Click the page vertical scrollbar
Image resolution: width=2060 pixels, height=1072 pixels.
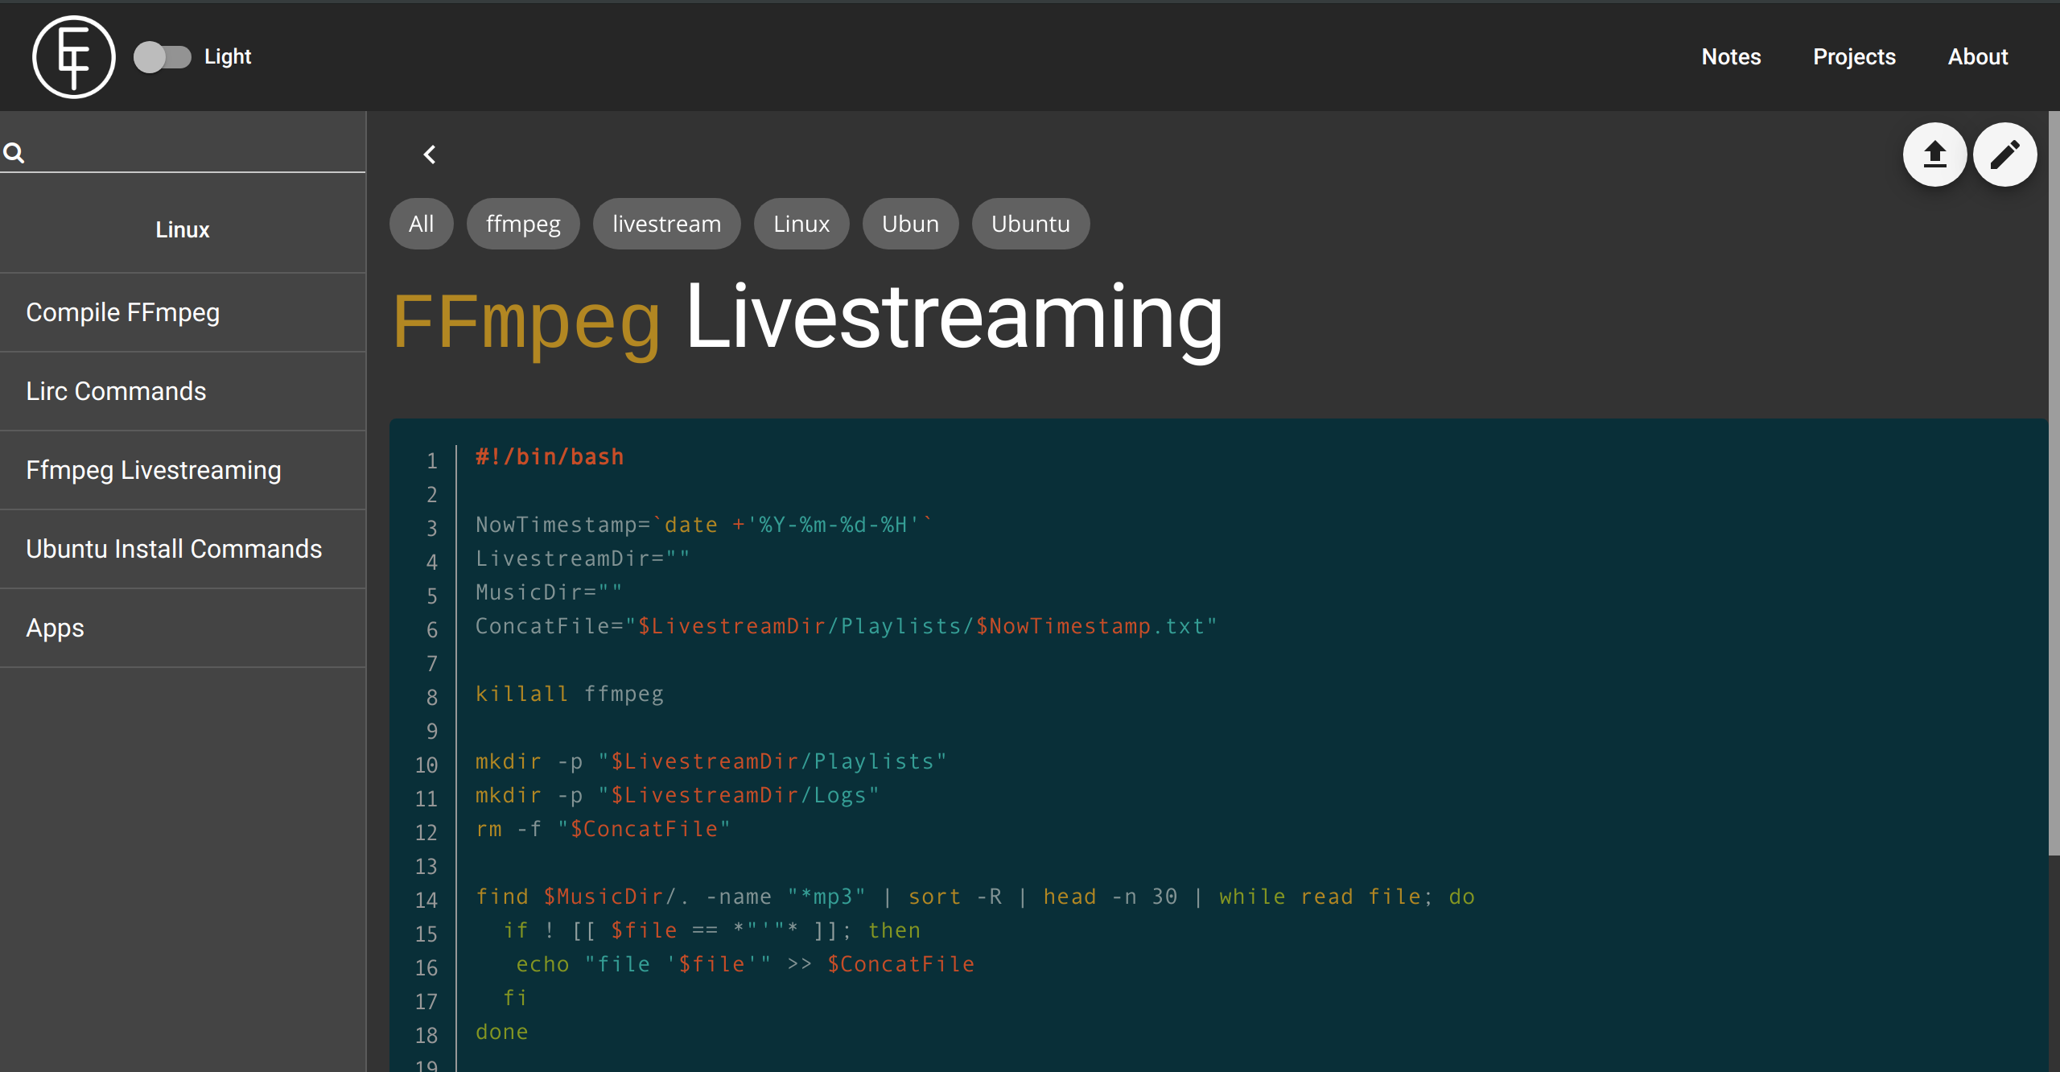click(x=2053, y=483)
